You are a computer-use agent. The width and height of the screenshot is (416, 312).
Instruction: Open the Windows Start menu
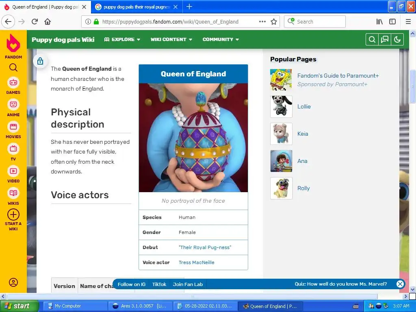coord(19,306)
